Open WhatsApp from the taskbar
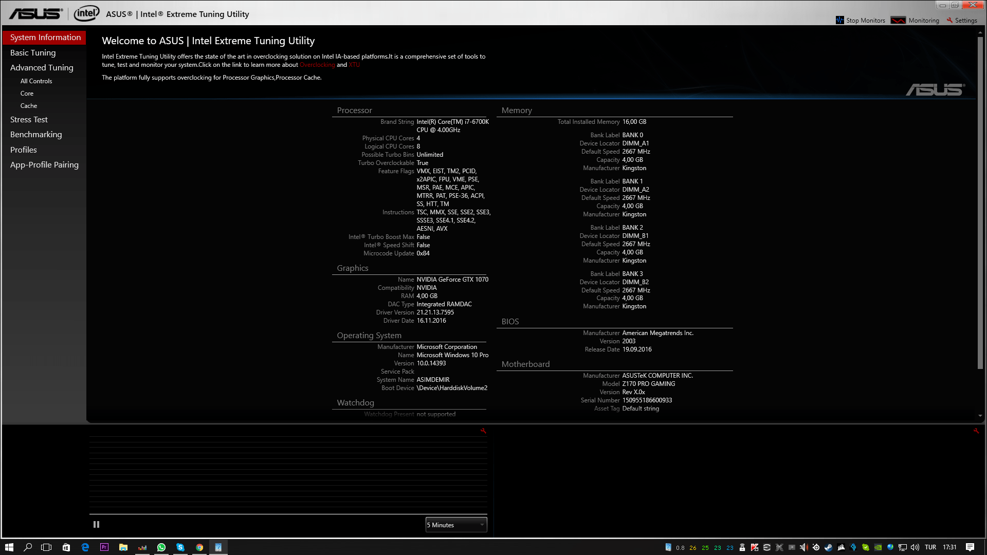This screenshot has height=555, width=987. coord(161,547)
